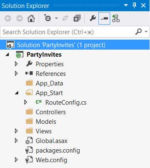Click the View Class Diagram icon
150x168 pixels.
point(116,18)
